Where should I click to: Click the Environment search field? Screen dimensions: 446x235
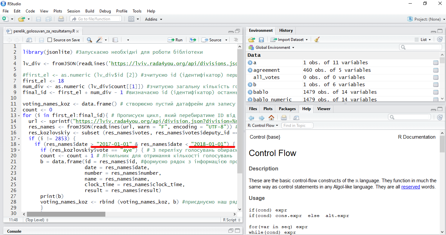420,48
